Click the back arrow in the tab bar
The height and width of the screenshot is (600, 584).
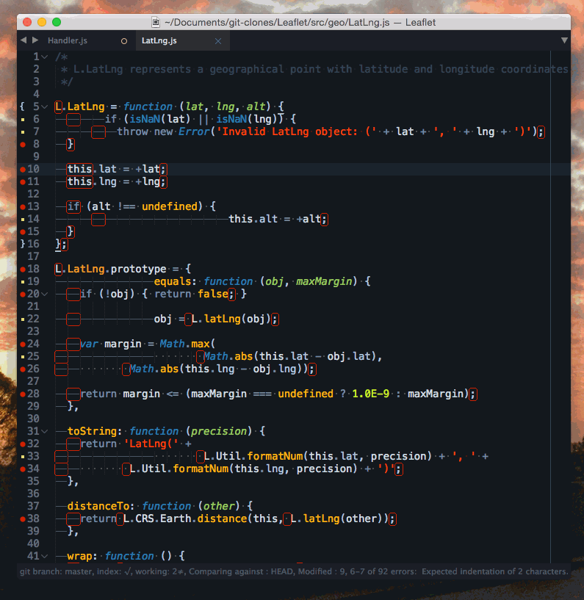[24, 40]
